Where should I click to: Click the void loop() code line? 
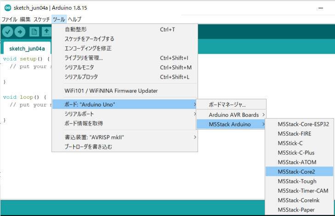pos(25,97)
